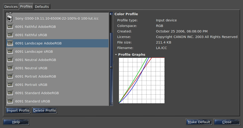The width and height of the screenshot is (243, 128).
Task: Open the Defaults tab
Action: coord(42,7)
